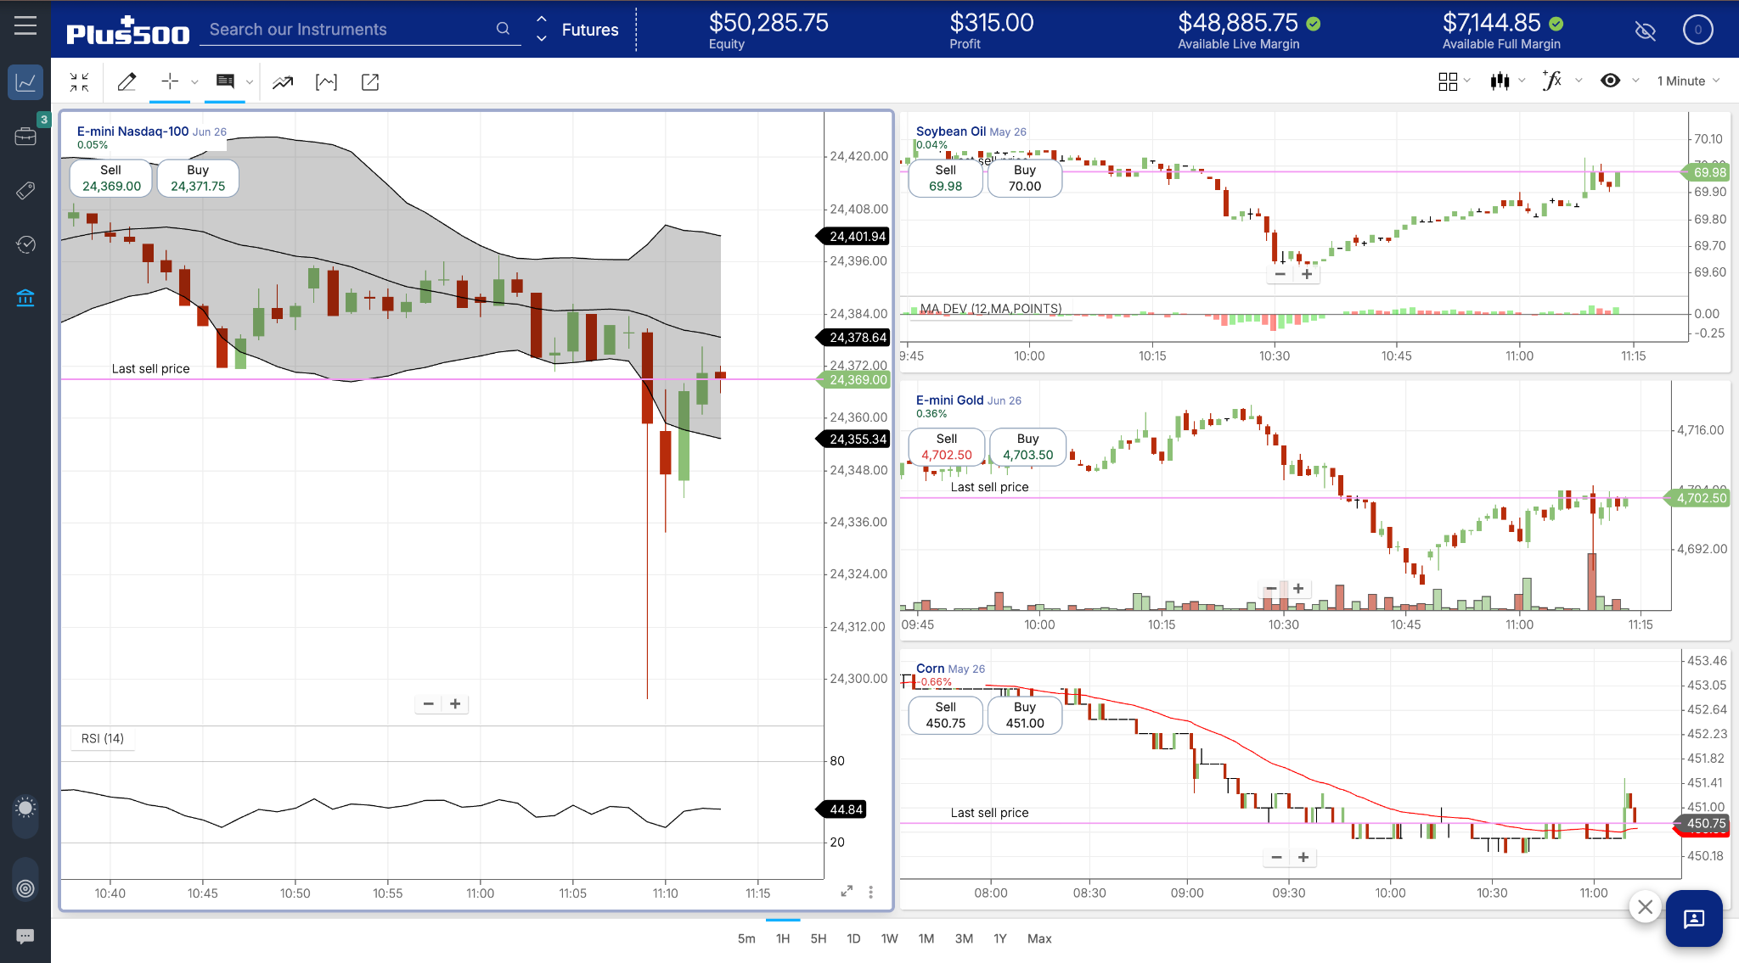Expand crosshair tool options arrow
This screenshot has width=1739, height=963.
click(x=194, y=82)
